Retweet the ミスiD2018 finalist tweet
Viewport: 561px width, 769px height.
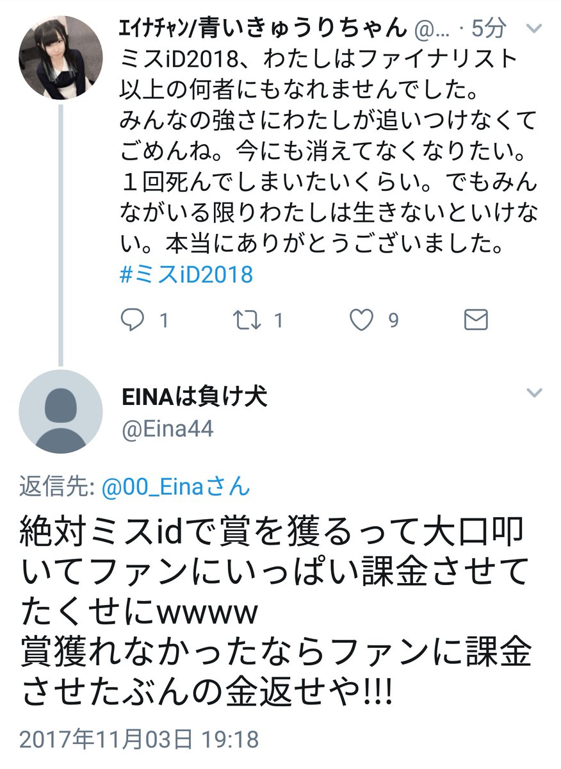coord(247,320)
